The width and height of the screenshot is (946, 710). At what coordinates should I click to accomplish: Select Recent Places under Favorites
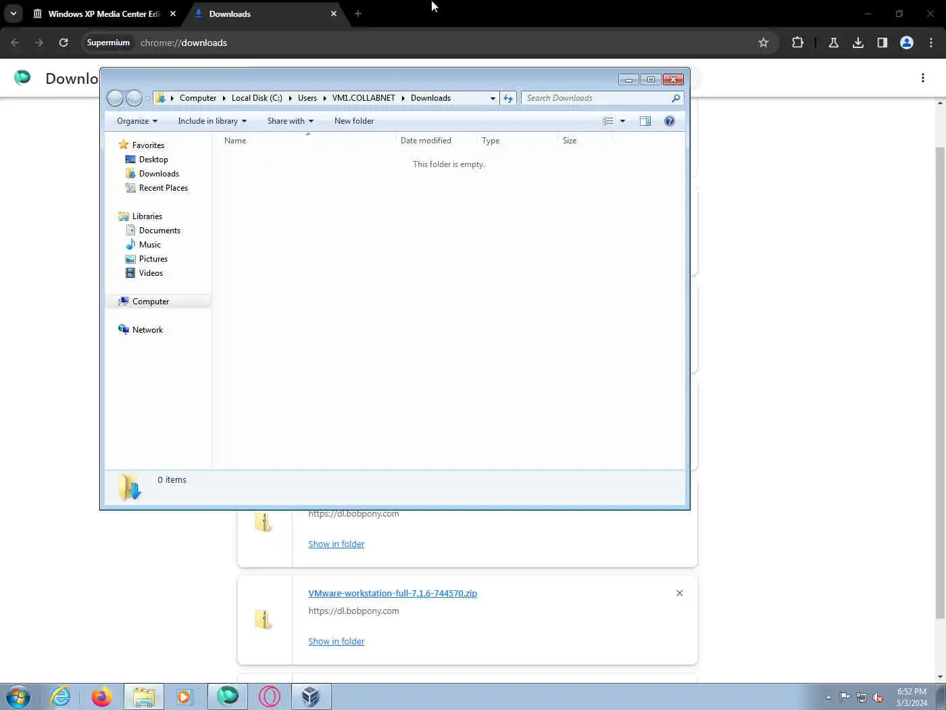pyautogui.click(x=164, y=188)
